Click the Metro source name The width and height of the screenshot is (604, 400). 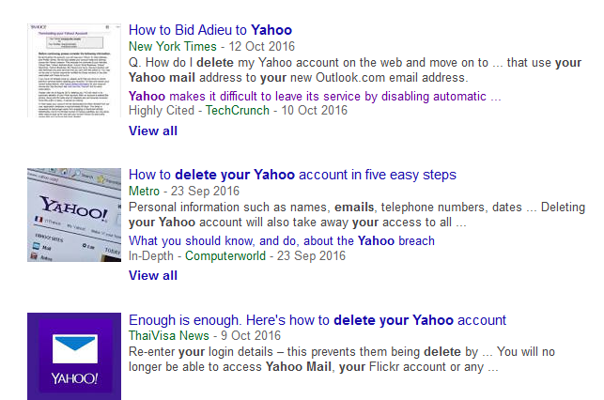144,191
